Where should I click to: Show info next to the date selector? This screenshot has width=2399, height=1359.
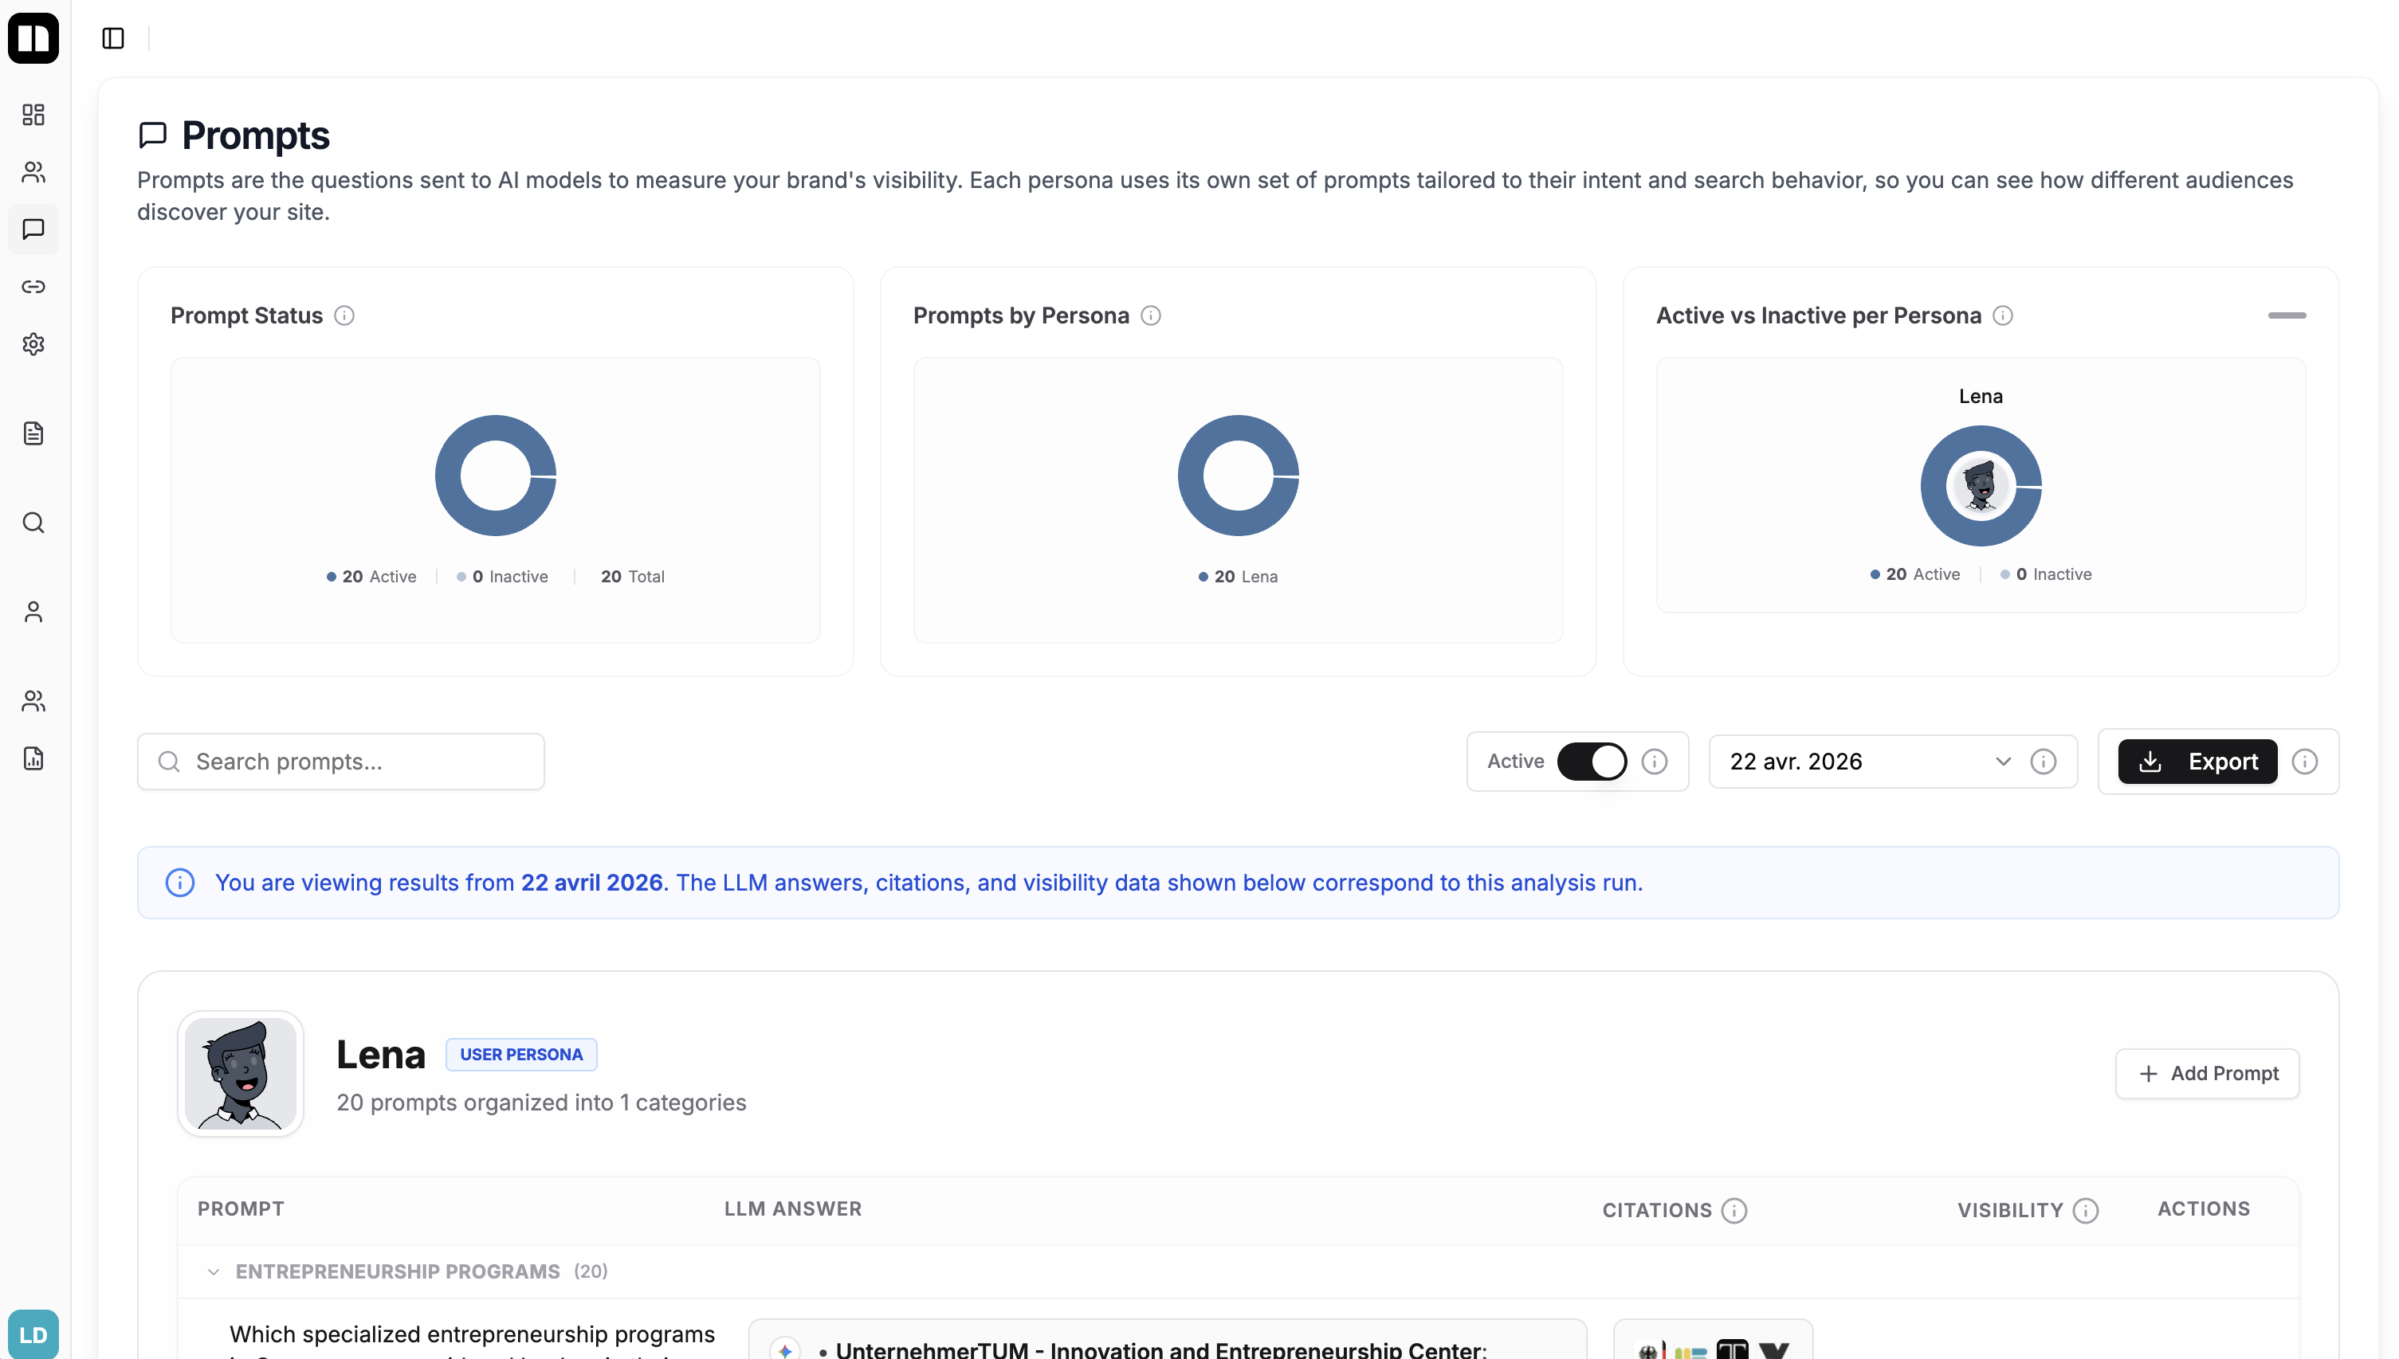click(2044, 762)
